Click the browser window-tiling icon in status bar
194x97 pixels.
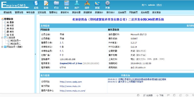(x=181, y=95)
